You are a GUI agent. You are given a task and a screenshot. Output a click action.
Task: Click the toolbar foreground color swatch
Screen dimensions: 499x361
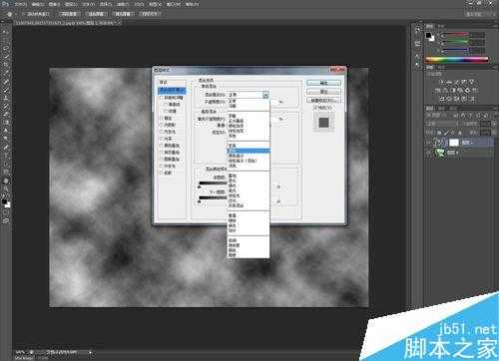coord(5,201)
